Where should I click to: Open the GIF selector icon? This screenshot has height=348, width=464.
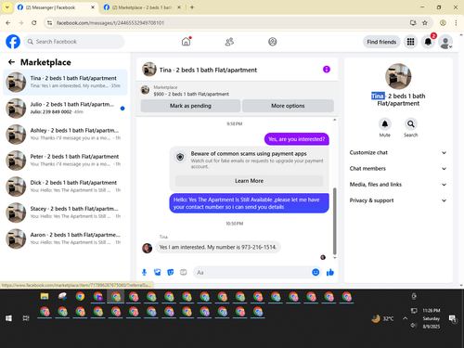[184, 272]
